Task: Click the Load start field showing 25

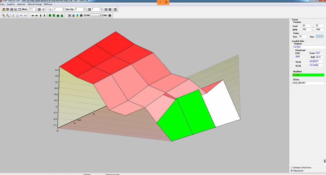Action: coord(306,26)
